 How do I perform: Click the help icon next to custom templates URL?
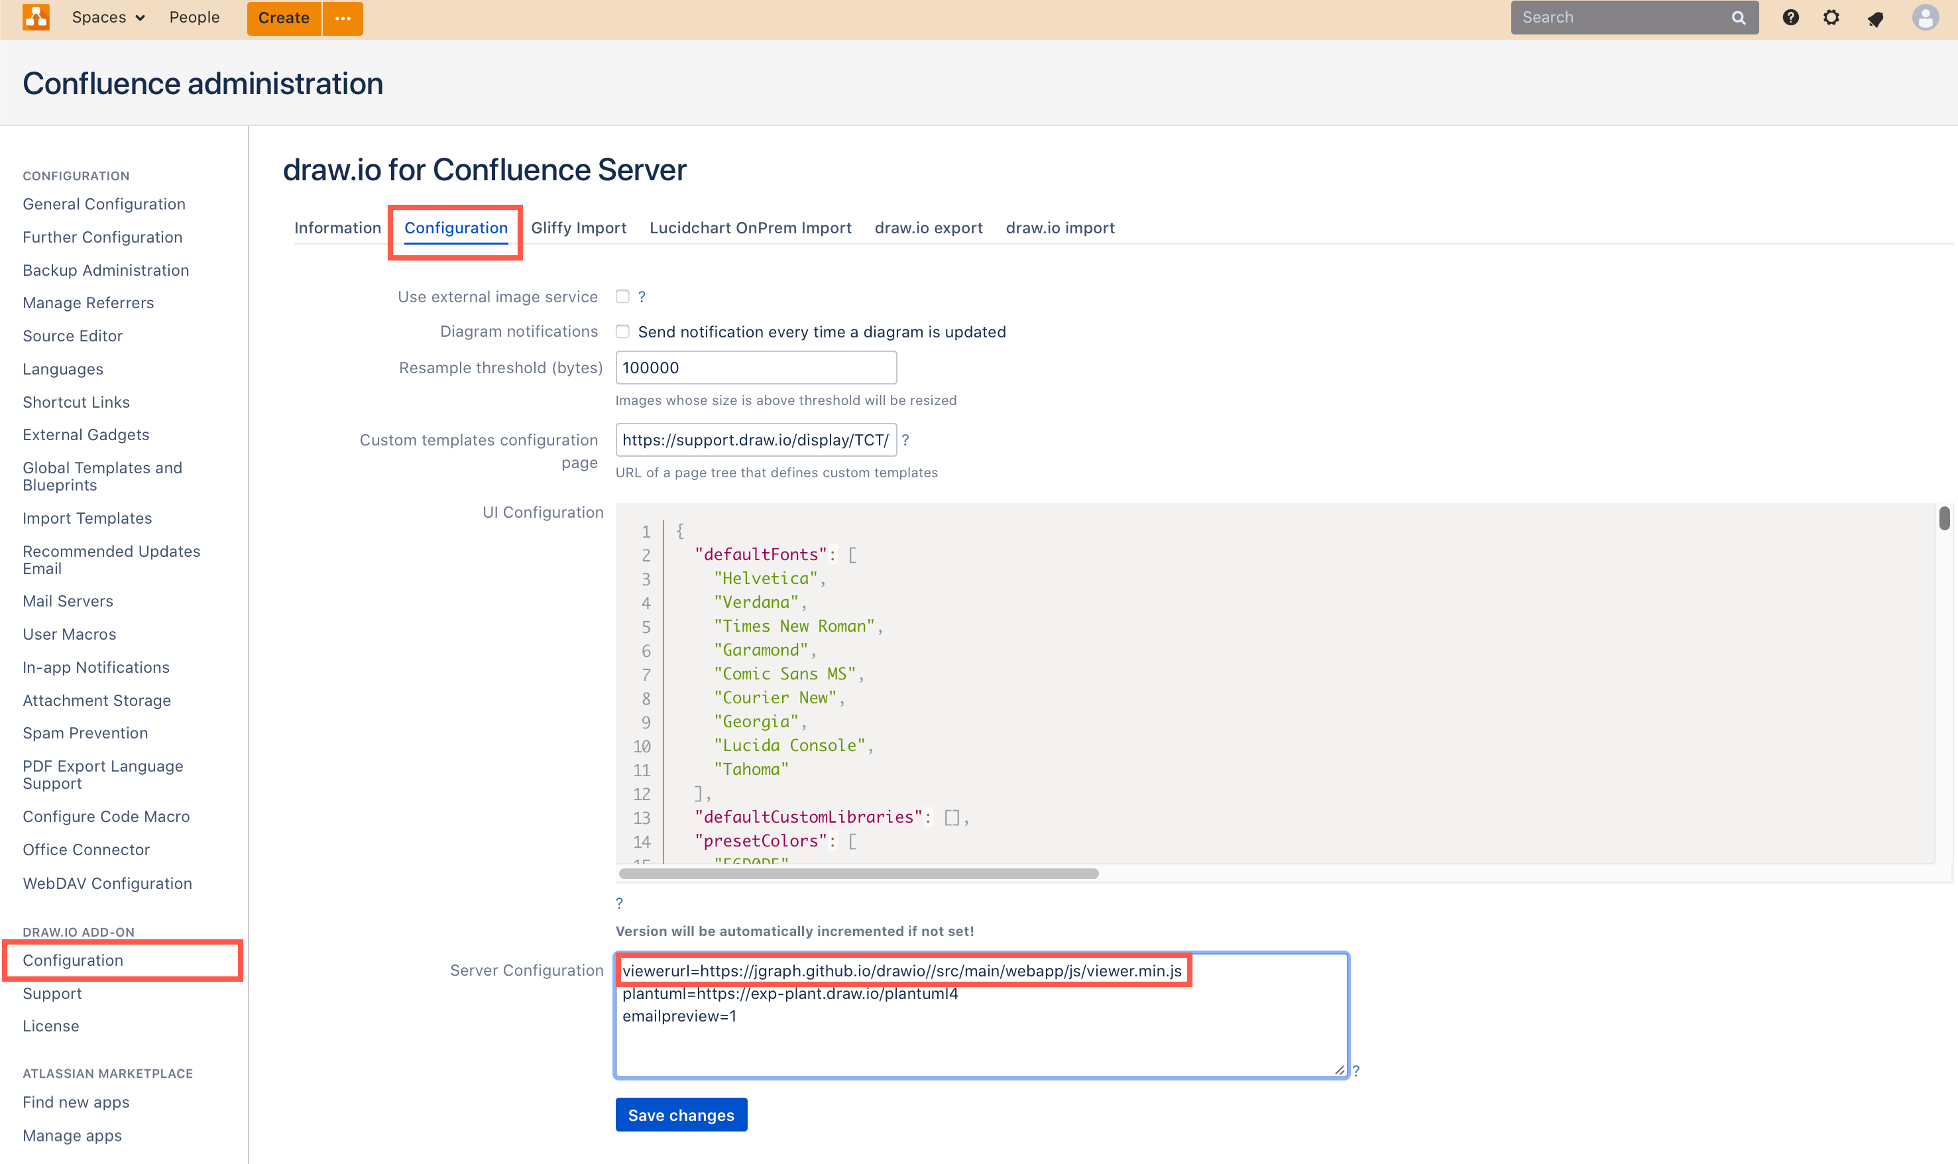point(907,440)
